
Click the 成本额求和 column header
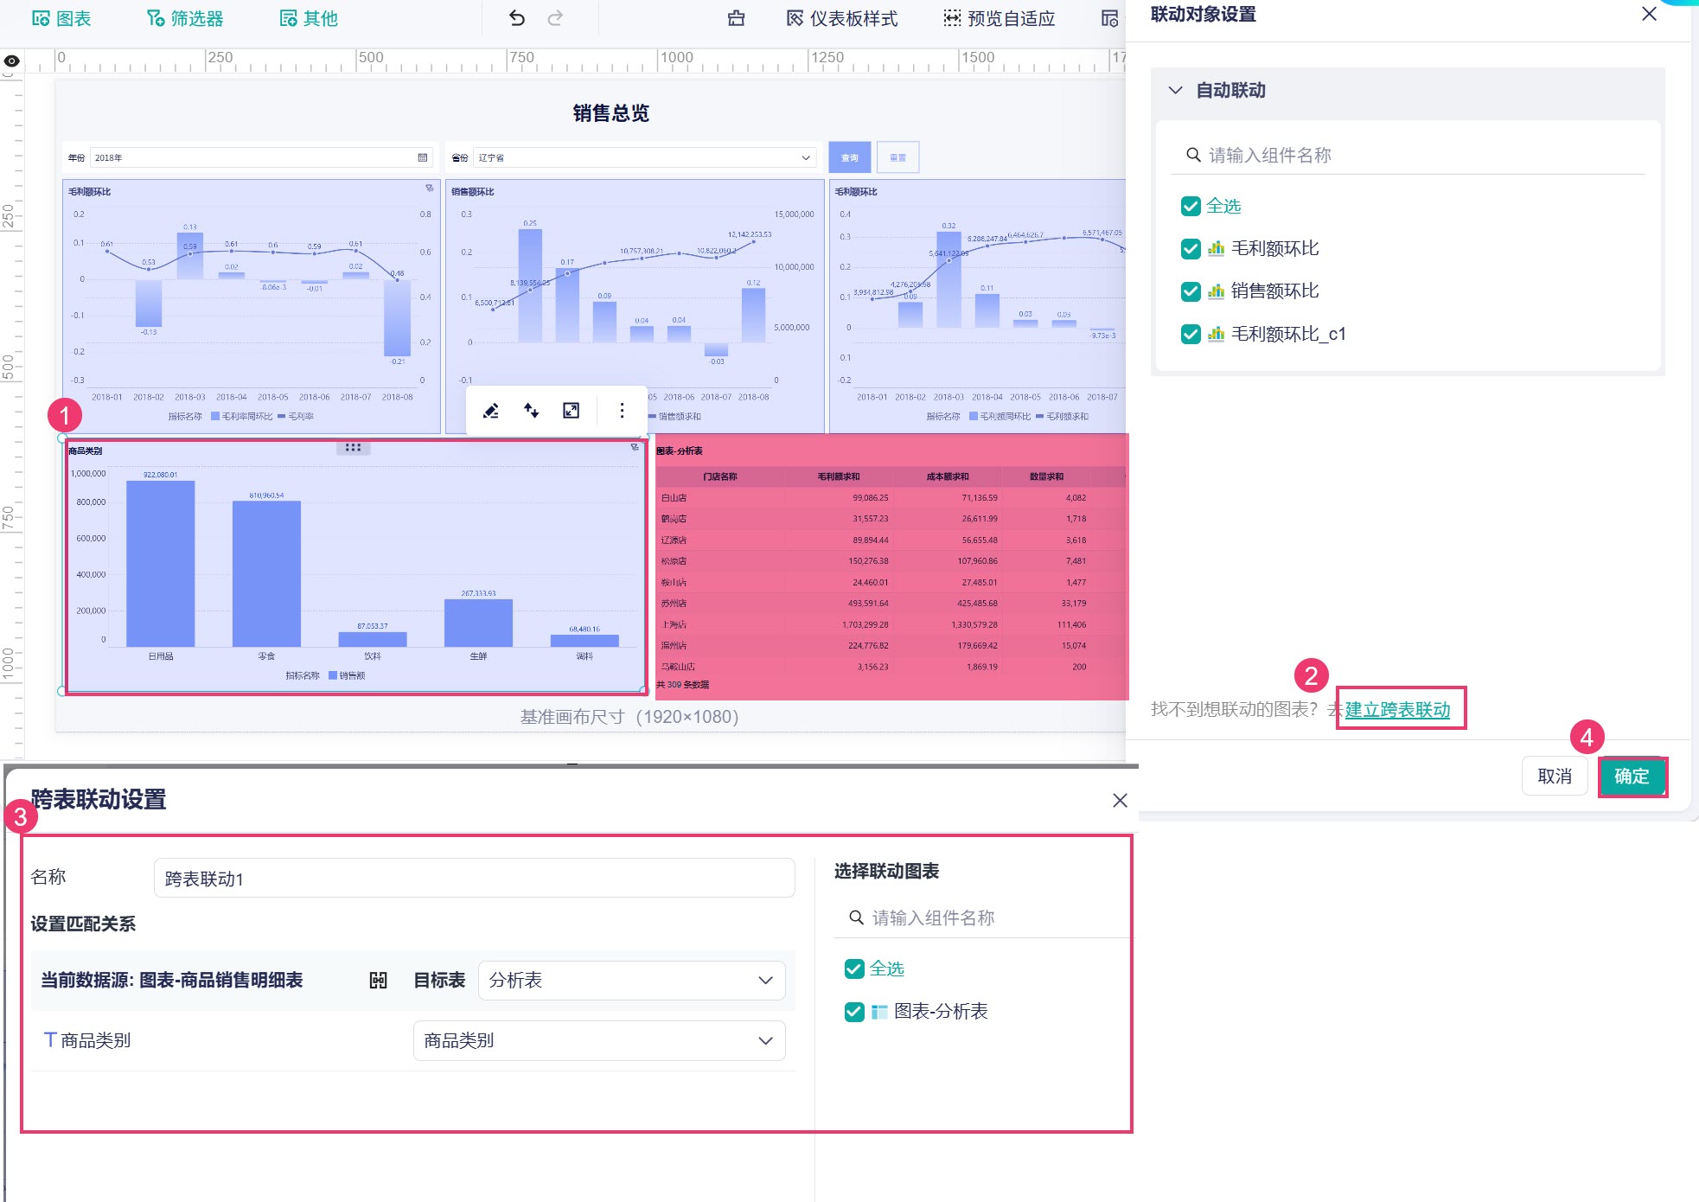pyautogui.click(x=948, y=476)
